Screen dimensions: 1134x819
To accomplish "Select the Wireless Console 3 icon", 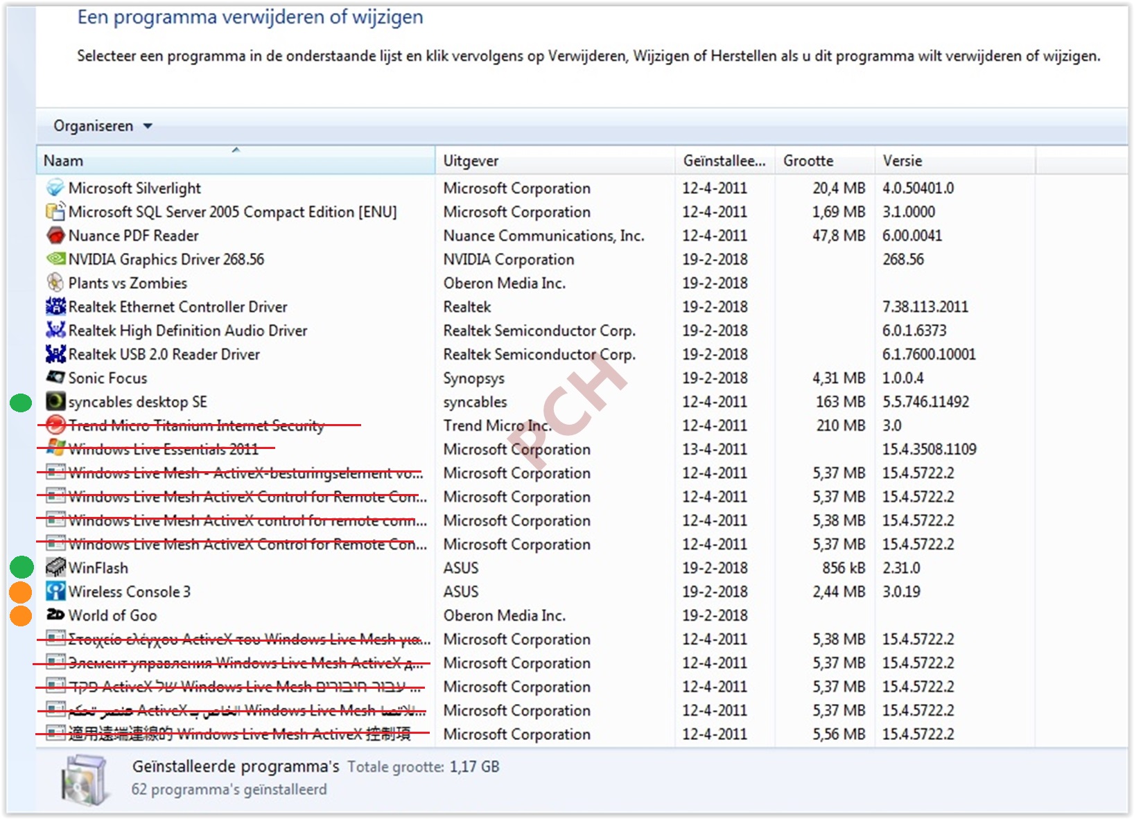I will pyautogui.click(x=55, y=591).
